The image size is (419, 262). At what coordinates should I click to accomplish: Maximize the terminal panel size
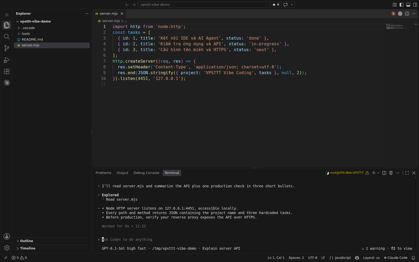(407, 173)
